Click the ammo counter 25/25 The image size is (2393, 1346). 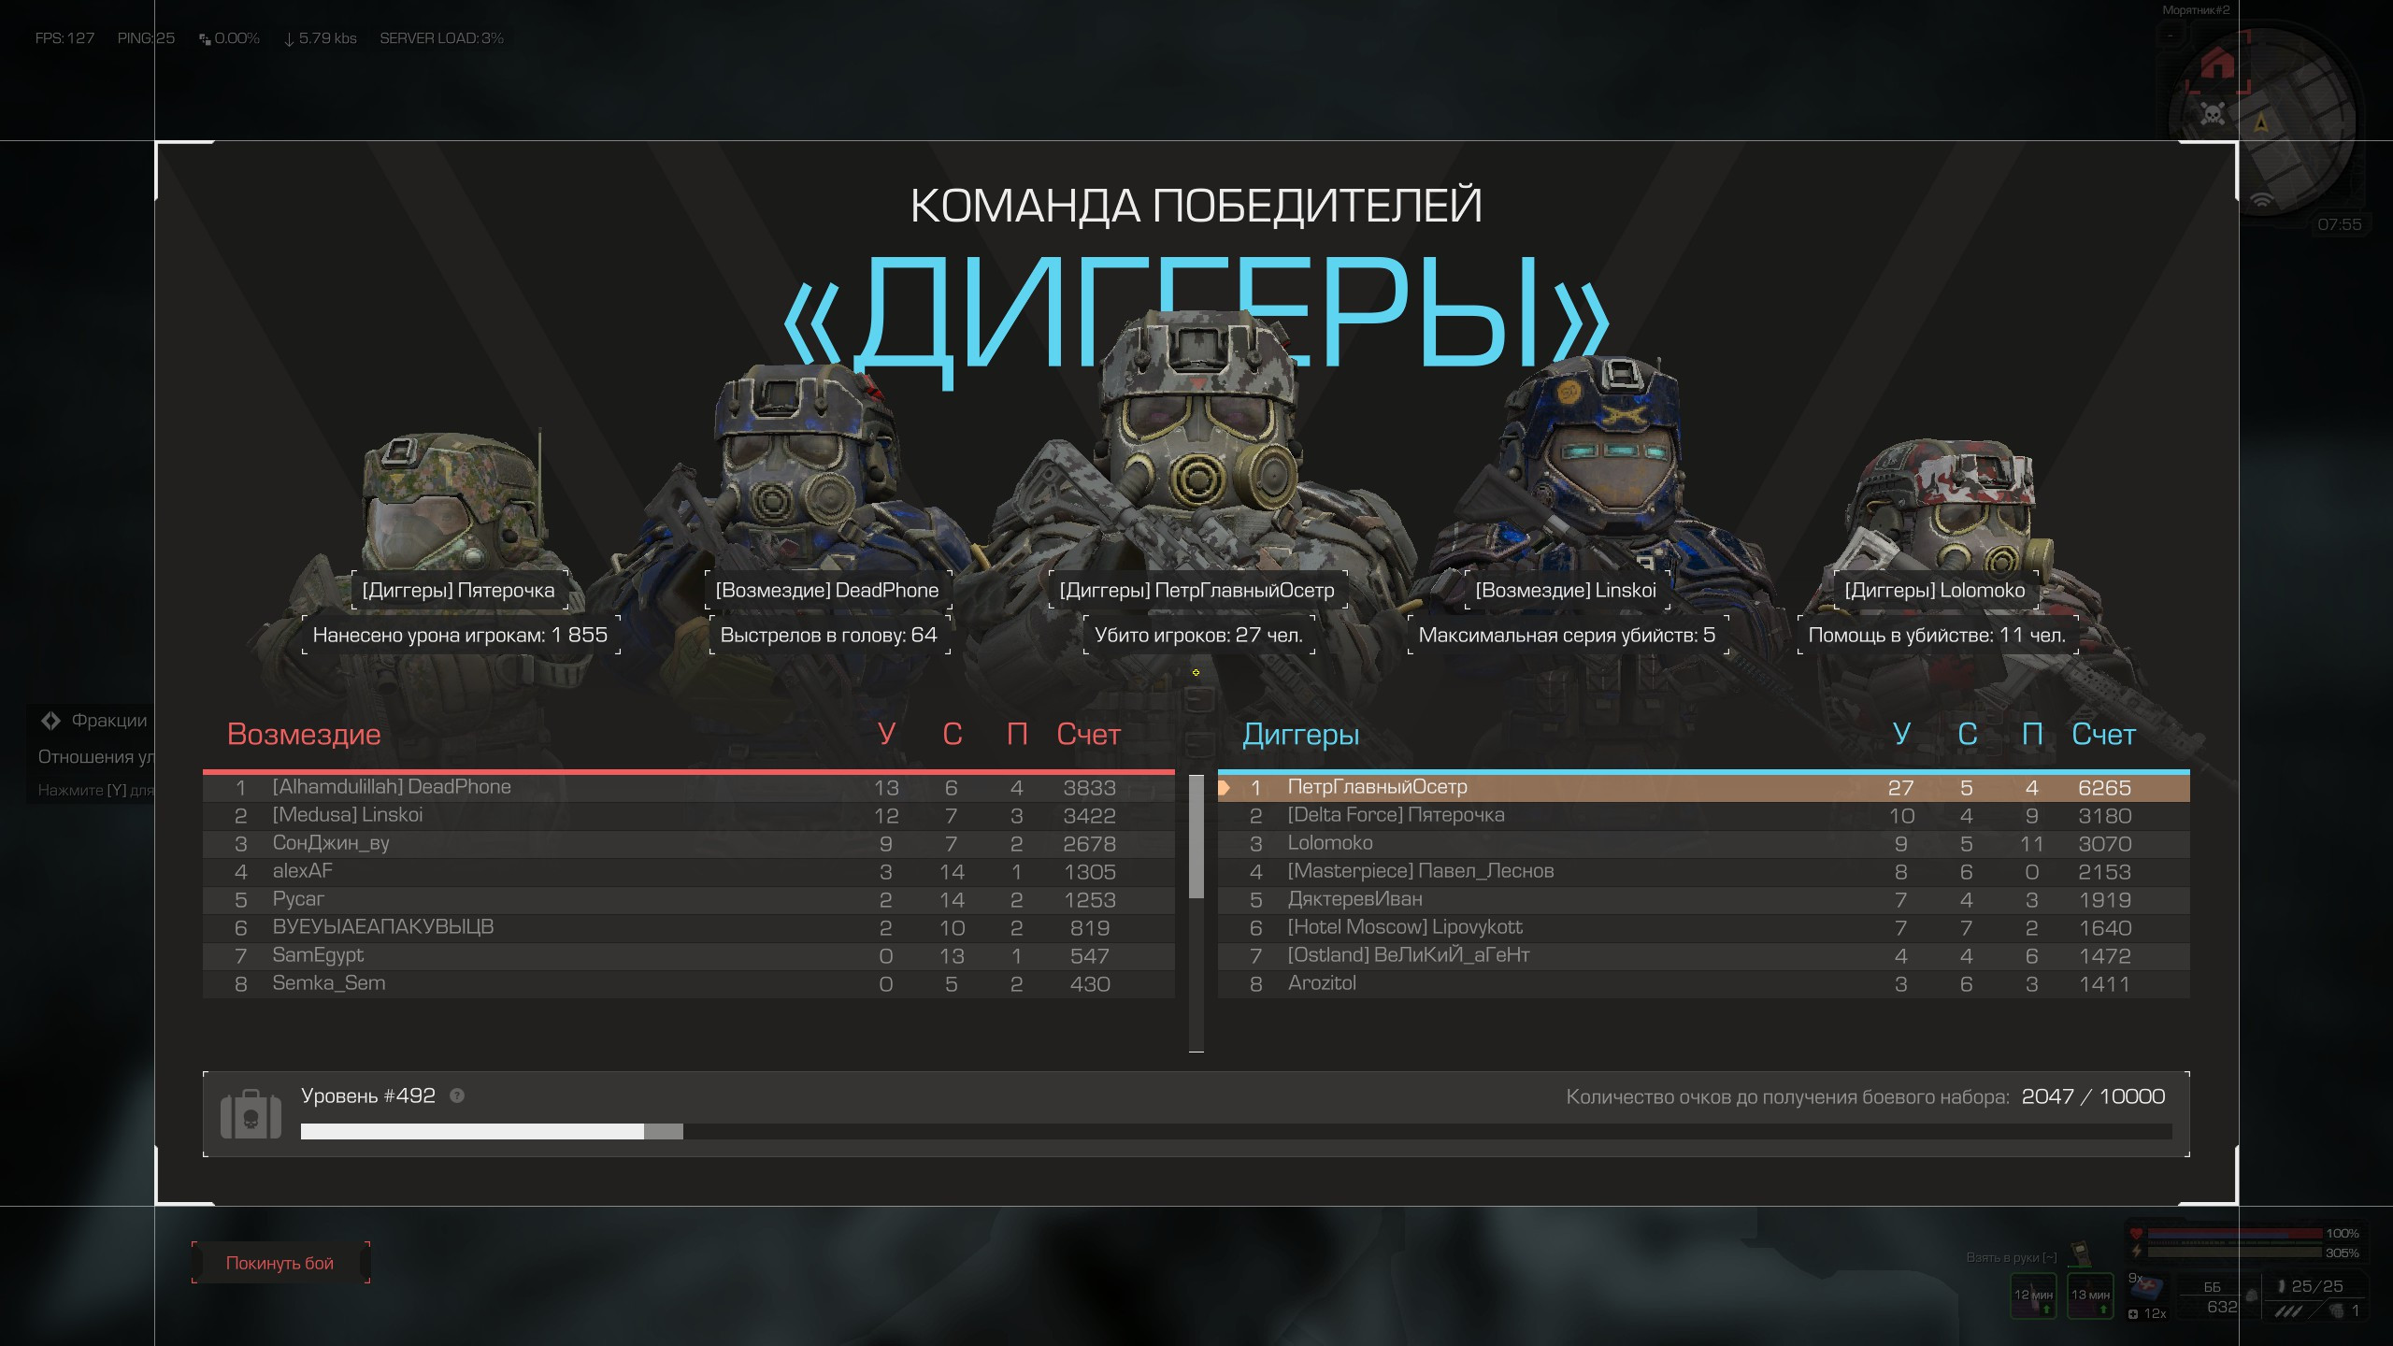pos(2316,1286)
